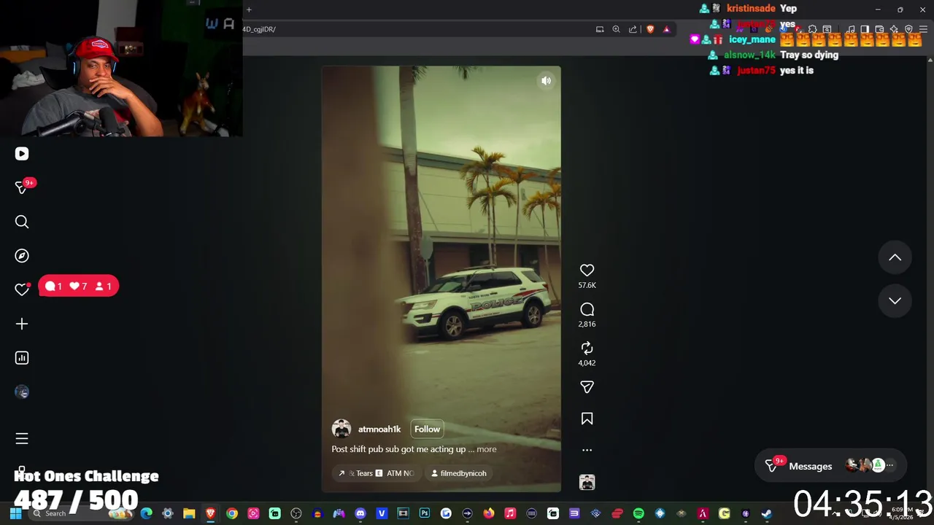Viewport: 934px width, 525px height.
Task: Save the reel with the bookmark icon
Action: tap(587, 419)
